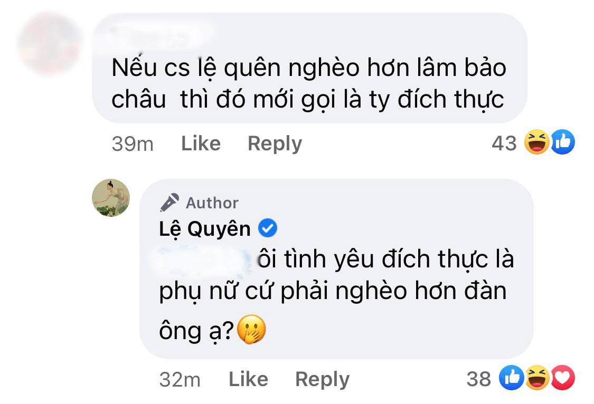Open the blurred tagged name in Lệ Quyên's reply
Image resolution: width=594 pixels, height=404 pixels.
207,260
